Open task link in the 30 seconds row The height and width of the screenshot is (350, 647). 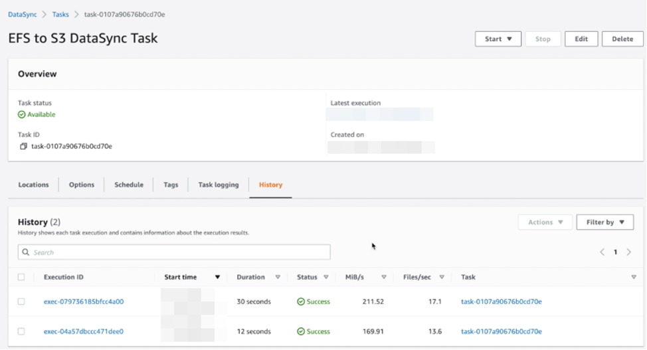[x=502, y=302]
